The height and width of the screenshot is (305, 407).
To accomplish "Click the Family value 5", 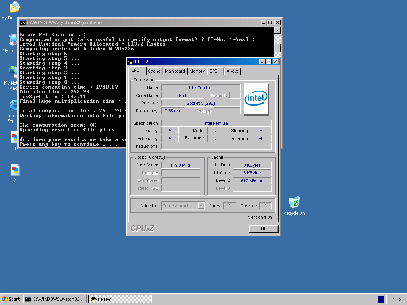I will pyautogui.click(x=170, y=131).
